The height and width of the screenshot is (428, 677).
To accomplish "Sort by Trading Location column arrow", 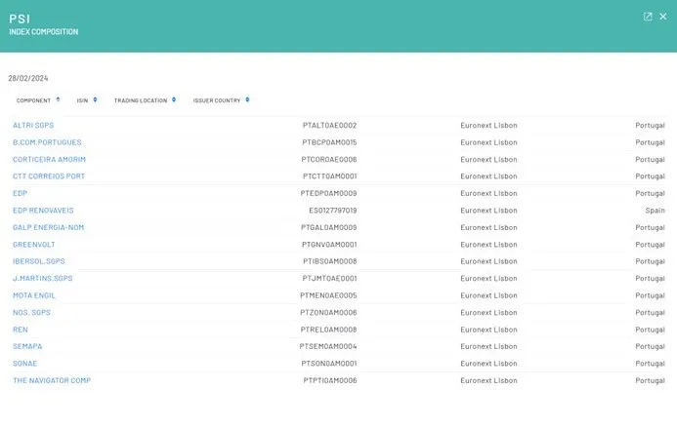I will [174, 100].
